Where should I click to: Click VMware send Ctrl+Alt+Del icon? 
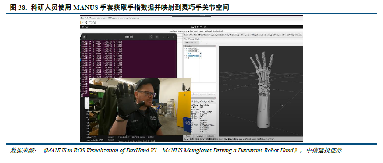point(86,22)
